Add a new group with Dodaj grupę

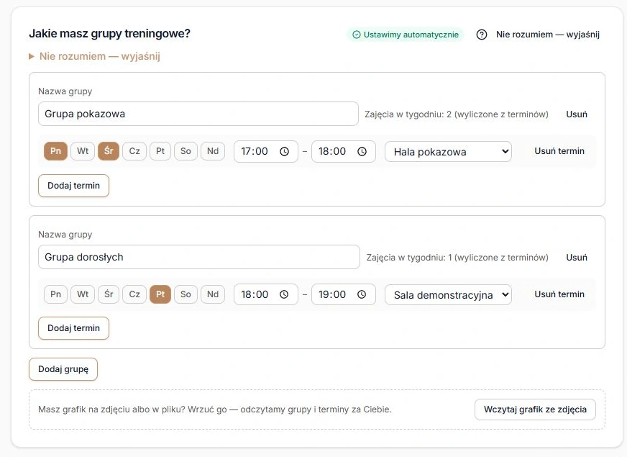[63, 369]
